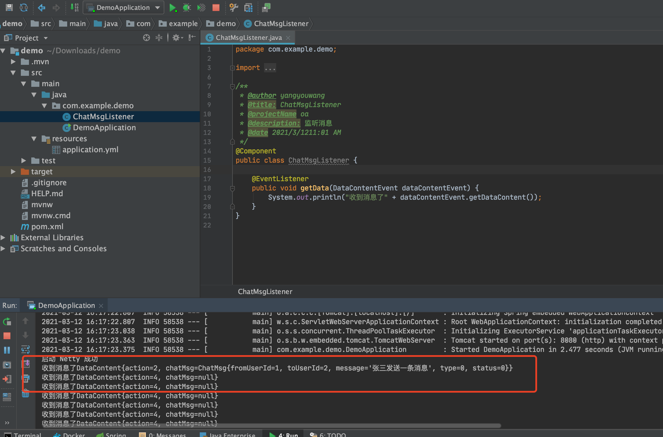
Task: Click the 'example' breadcrumb in navigation bar
Action: 183,24
